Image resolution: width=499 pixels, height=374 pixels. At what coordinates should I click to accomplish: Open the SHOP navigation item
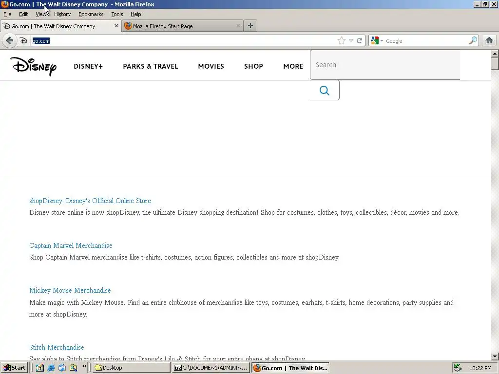[253, 66]
